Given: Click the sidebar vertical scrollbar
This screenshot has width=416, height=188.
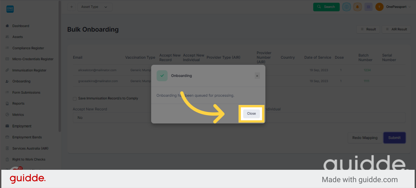Looking at the screenshot, I should (60, 66).
